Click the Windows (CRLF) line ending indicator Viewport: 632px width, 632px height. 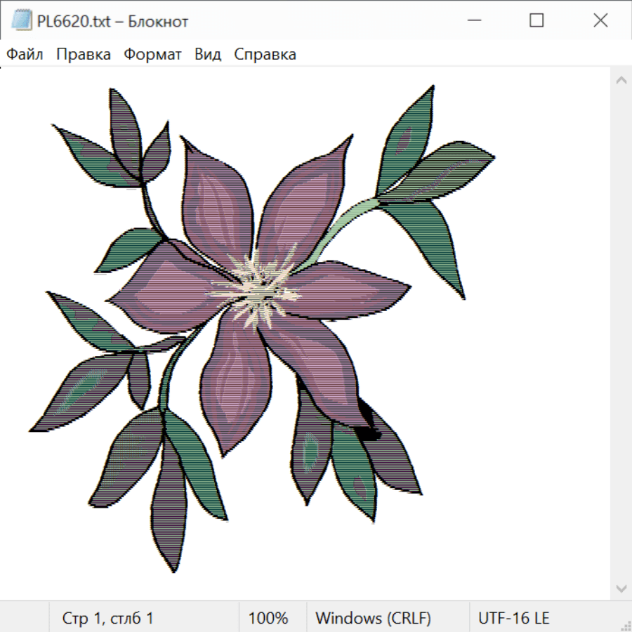373,619
